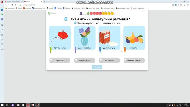The height and width of the screenshot is (107, 190).
Task: Open Alice assistant on taskbar
Action: point(12,105)
